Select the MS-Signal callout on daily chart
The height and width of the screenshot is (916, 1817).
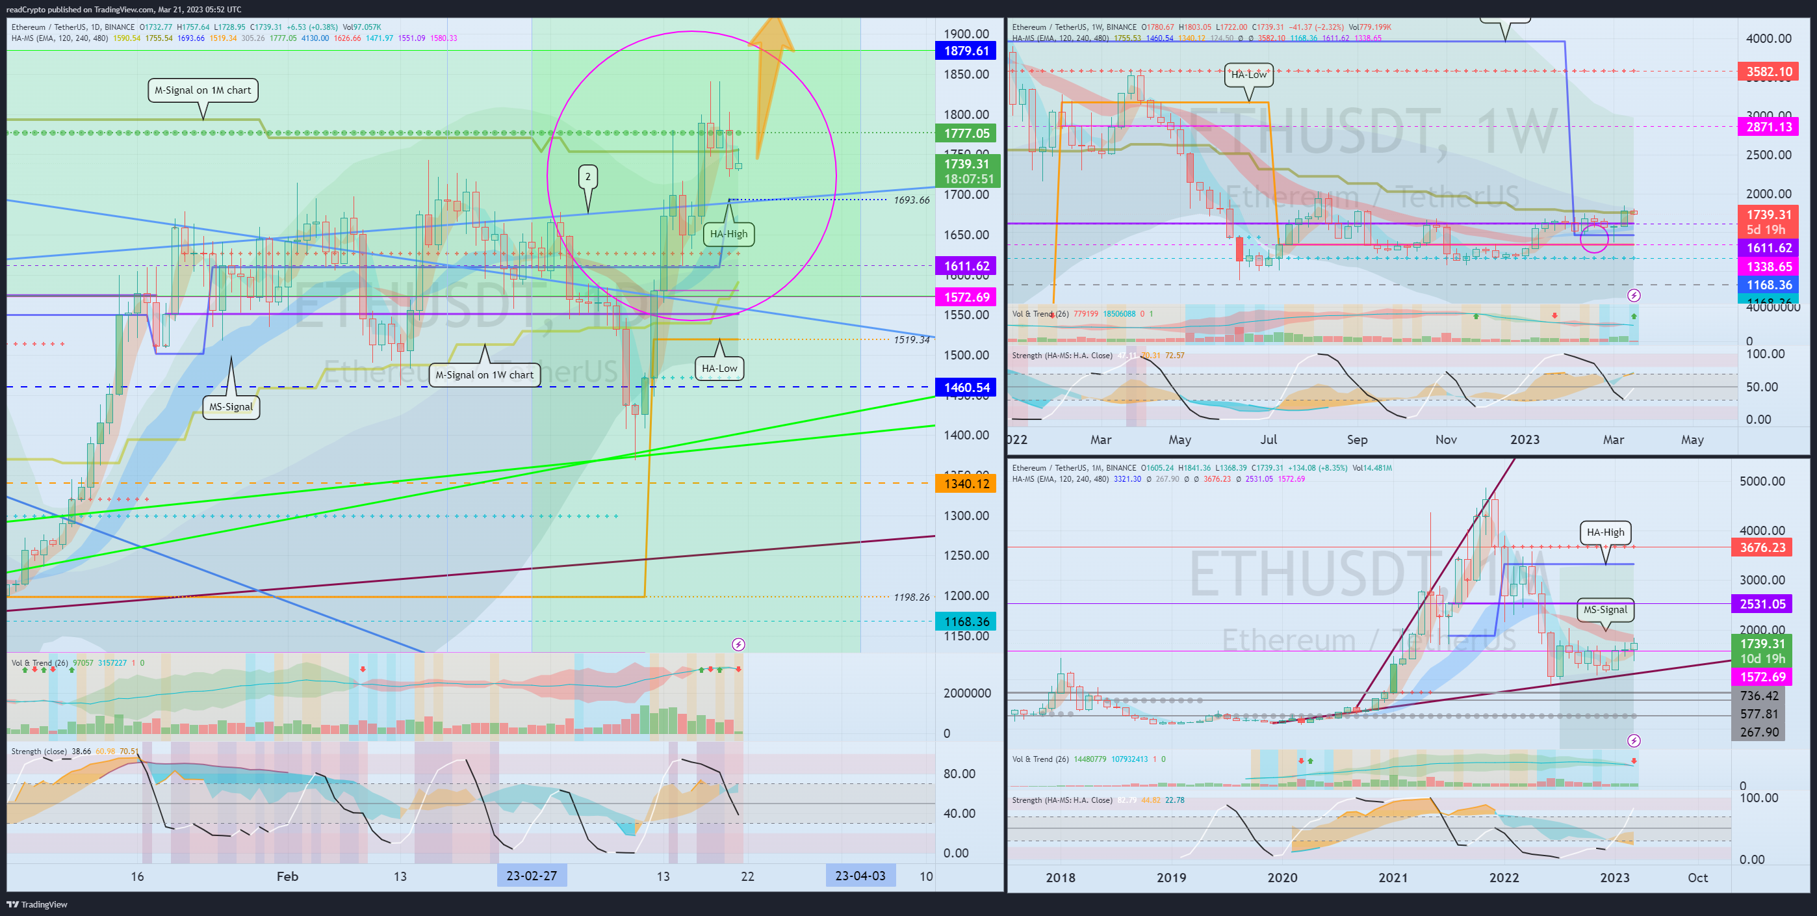coord(231,406)
